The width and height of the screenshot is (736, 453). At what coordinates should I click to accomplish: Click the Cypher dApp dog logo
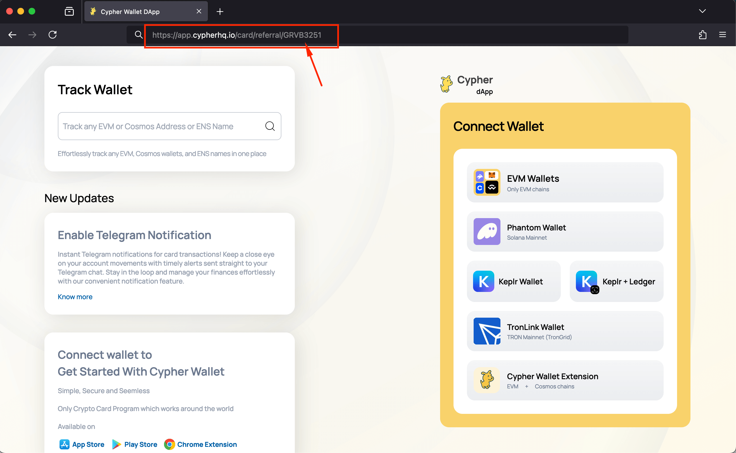[446, 84]
